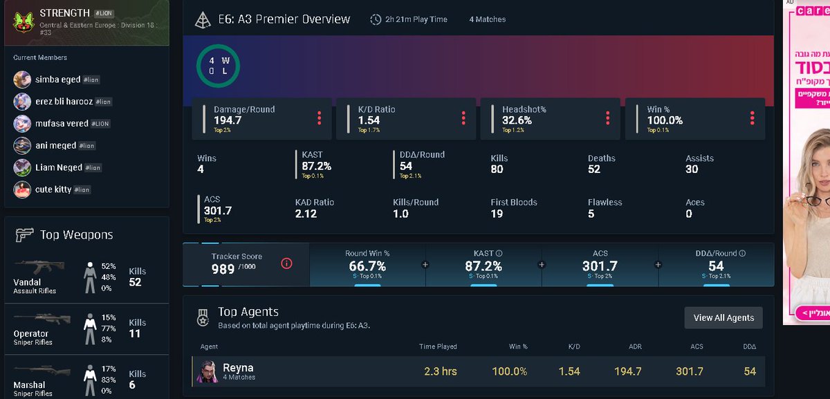Open cute kitty's profile link
The height and width of the screenshot is (399, 830).
(53, 189)
